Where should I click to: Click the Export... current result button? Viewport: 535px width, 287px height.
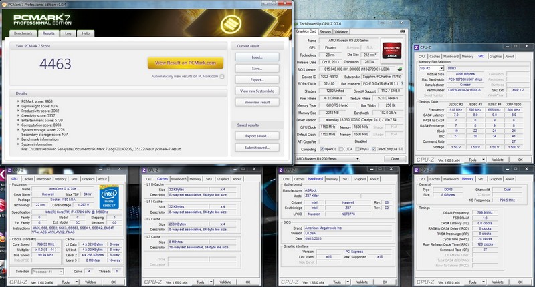257,79
